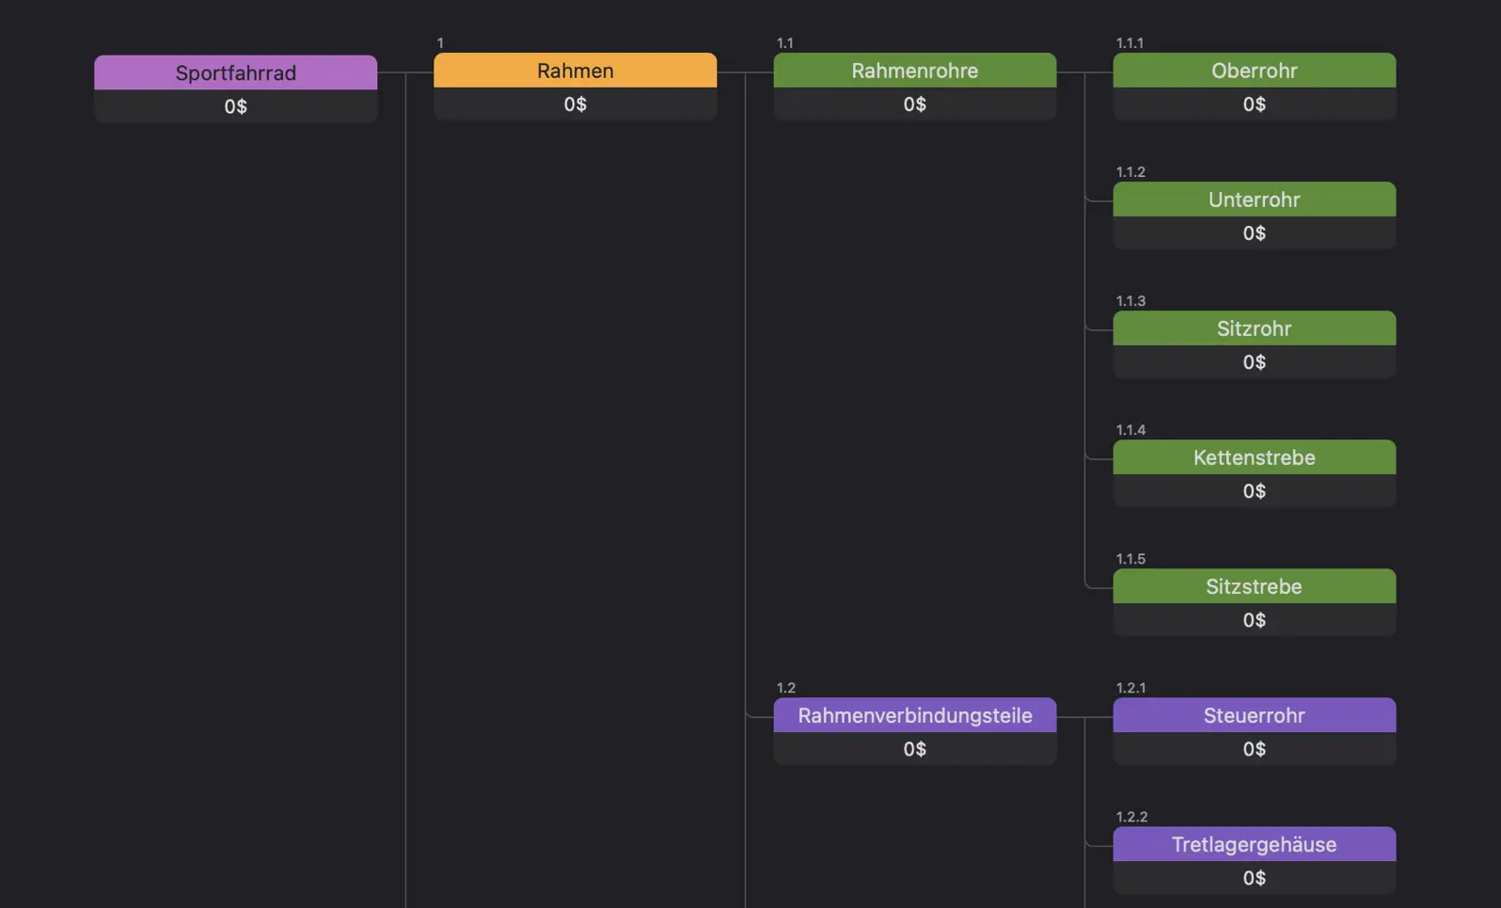Click the 0$ value below Sitzstrebe
The width and height of the screenshot is (1501, 908).
click(1254, 620)
